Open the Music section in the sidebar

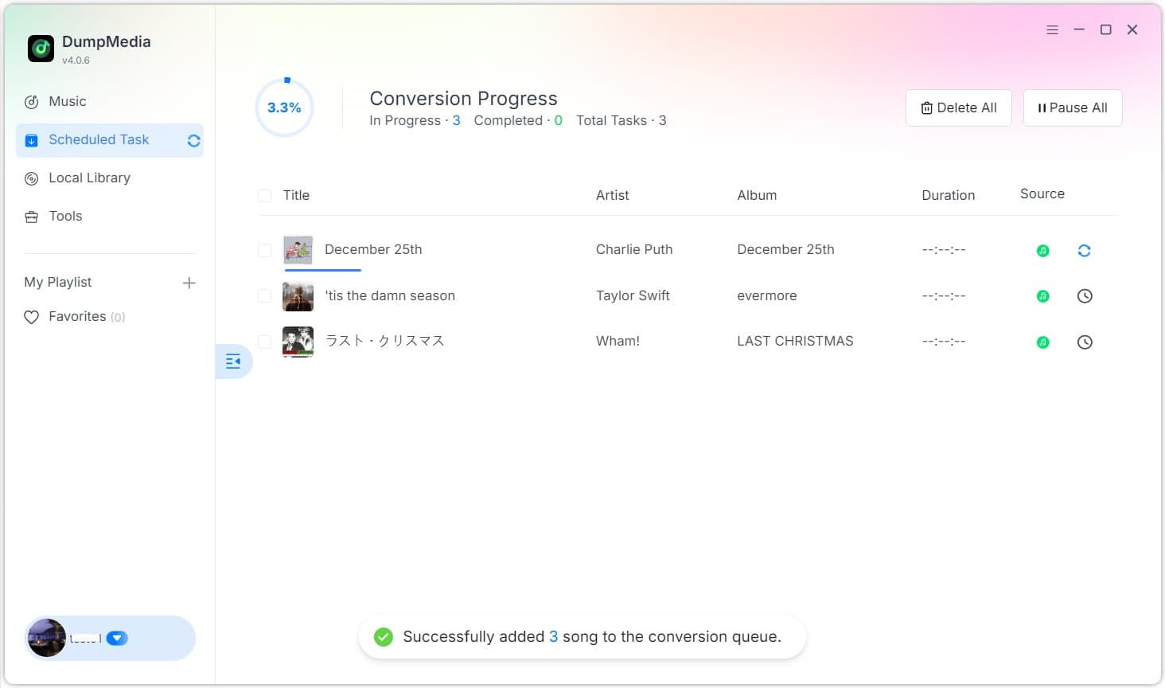coord(67,102)
